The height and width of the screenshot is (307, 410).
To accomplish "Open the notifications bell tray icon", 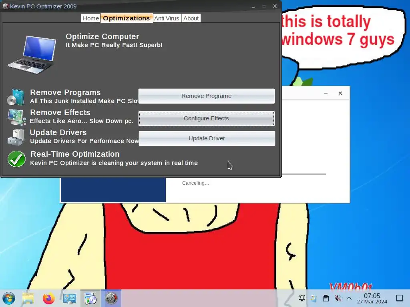I will [x=302, y=298].
